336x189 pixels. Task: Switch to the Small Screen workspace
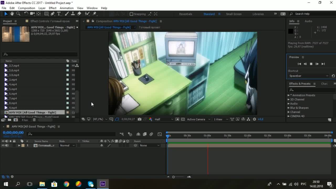click(x=234, y=14)
